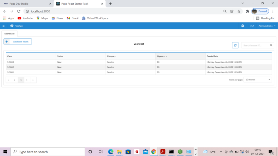The image size is (278, 156).
Task: Reload the browser page
Action: pos(19,11)
